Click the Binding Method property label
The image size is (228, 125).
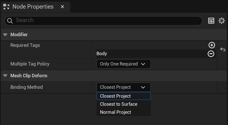coord(27,87)
